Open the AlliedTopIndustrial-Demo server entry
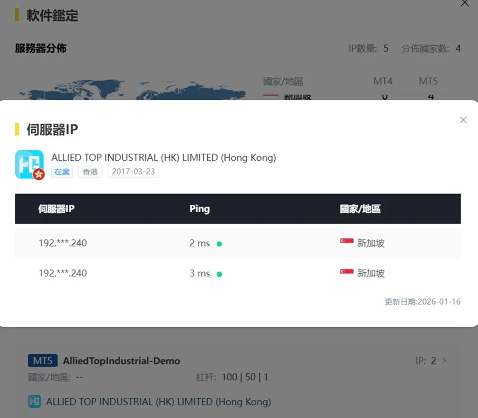Screen dimensions: 478x418 121,361
